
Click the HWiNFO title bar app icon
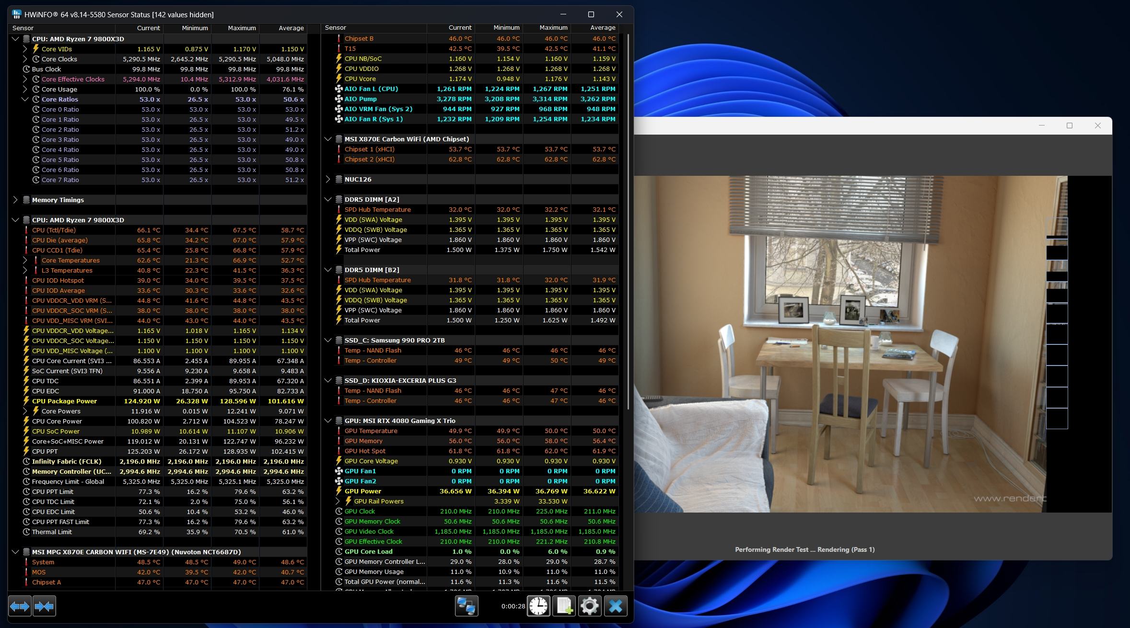[17, 14]
